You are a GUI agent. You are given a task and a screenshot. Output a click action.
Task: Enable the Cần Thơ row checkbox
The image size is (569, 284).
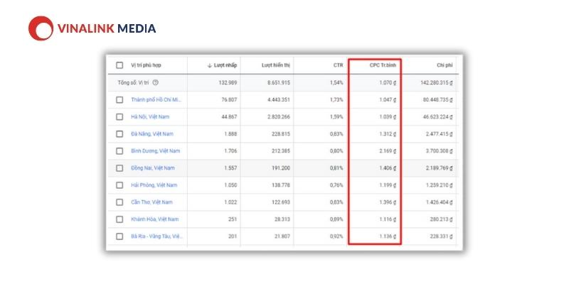coord(119,202)
